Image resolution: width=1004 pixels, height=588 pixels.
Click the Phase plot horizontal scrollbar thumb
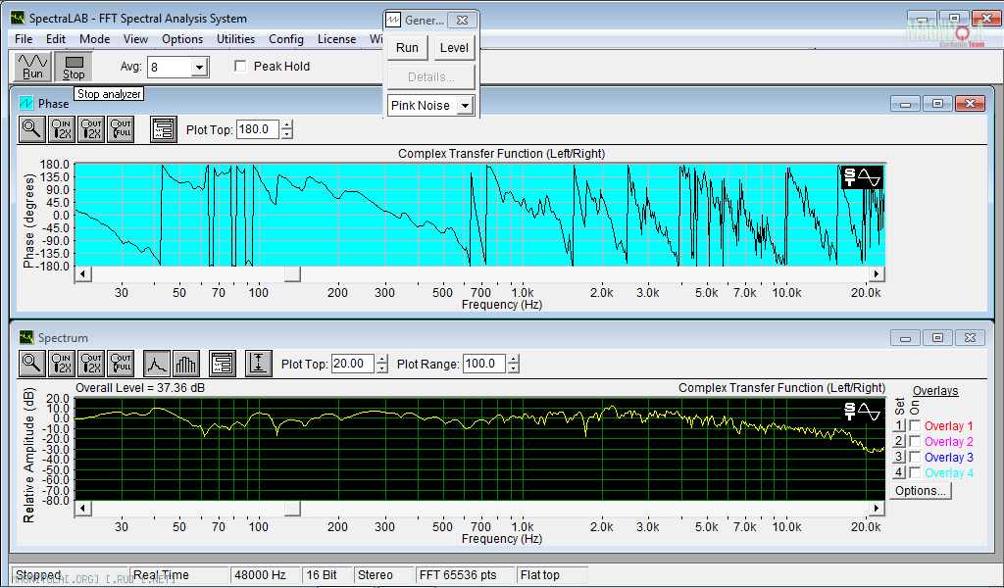pyautogui.click(x=292, y=273)
